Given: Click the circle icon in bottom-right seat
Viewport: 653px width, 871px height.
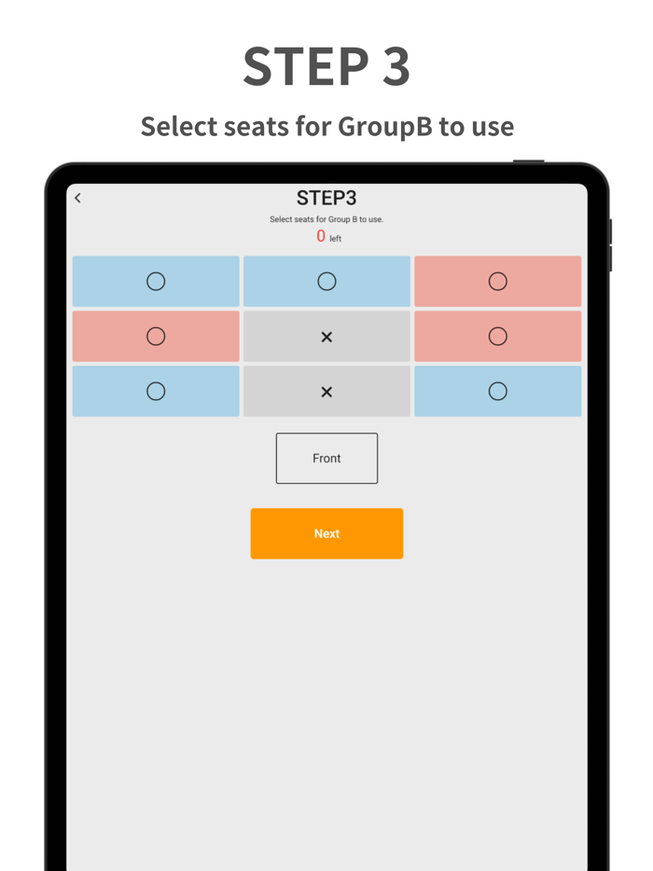Looking at the screenshot, I should click(x=498, y=391).
